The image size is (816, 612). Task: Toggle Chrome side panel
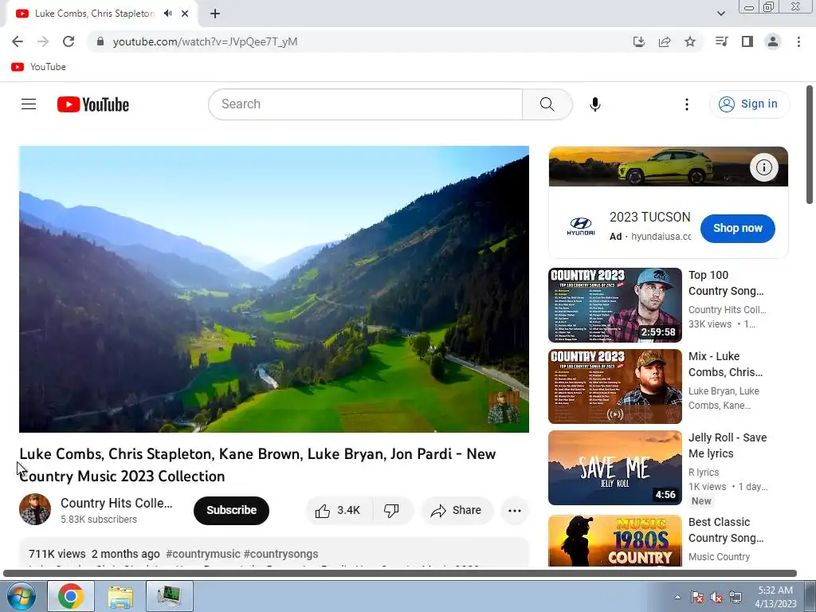(x=747, y=41)
